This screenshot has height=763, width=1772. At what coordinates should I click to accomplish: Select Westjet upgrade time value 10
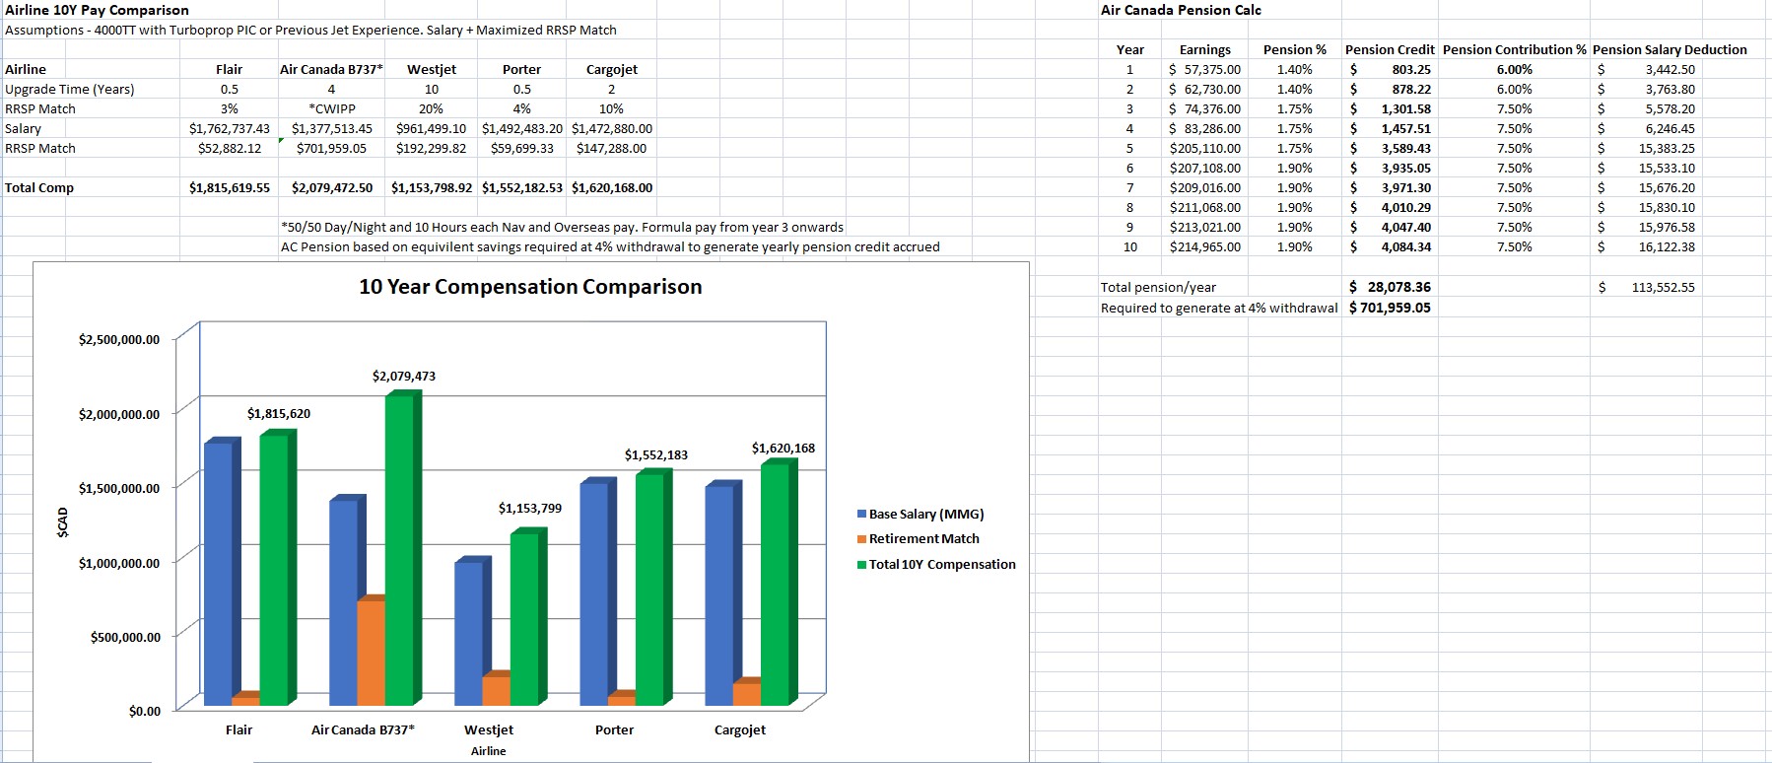coord(431,89)
